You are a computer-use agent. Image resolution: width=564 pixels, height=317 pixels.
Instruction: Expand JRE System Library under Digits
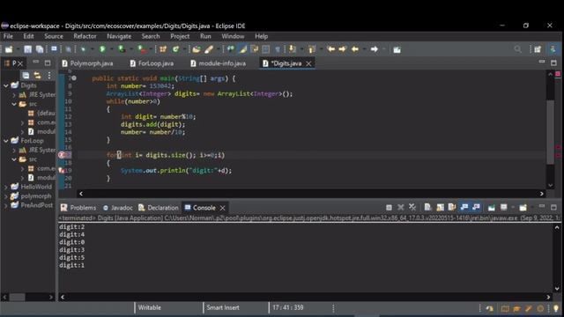click(x=14, y=95)
